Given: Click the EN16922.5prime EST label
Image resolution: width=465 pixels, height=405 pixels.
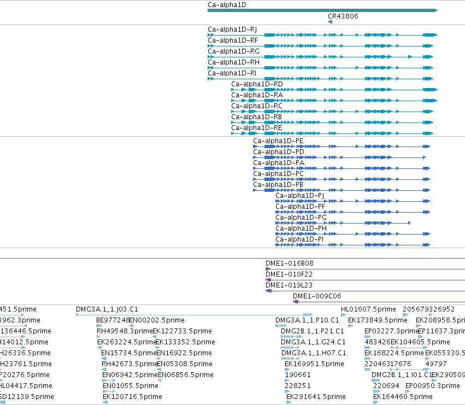Looking at the screenshot, I should pyautogui.click(x=184, y=354).
